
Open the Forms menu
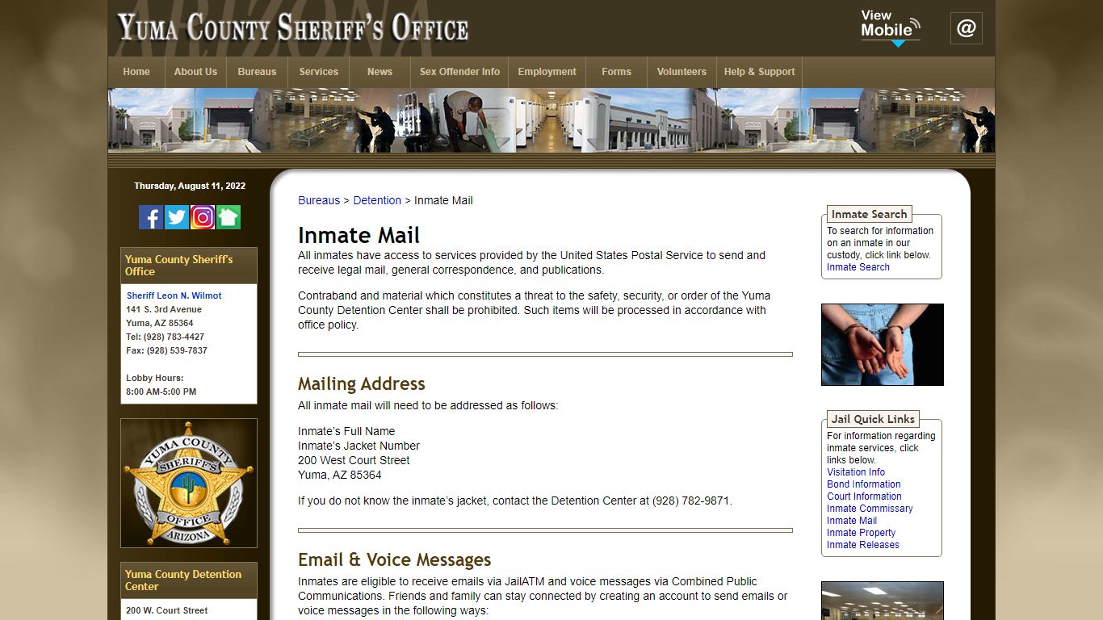coord(617,72)
